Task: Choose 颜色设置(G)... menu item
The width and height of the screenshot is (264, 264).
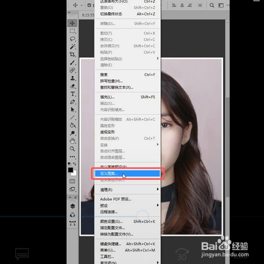Action: pos(127,222)
